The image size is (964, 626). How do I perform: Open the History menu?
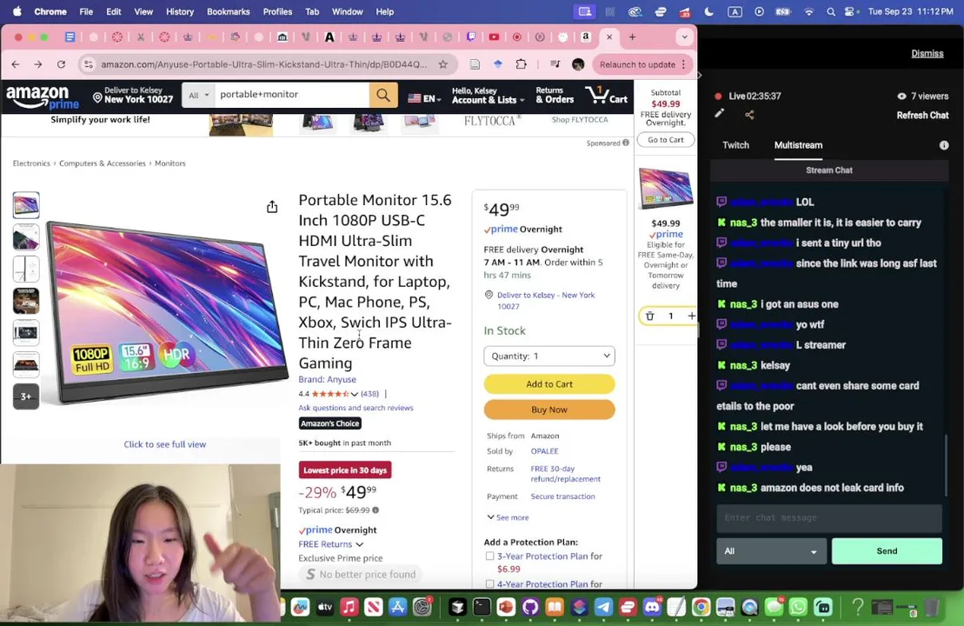click(180, 11)
